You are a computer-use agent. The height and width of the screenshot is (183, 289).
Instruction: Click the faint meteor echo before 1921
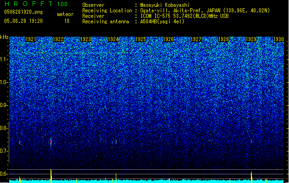tap(20, 142)
